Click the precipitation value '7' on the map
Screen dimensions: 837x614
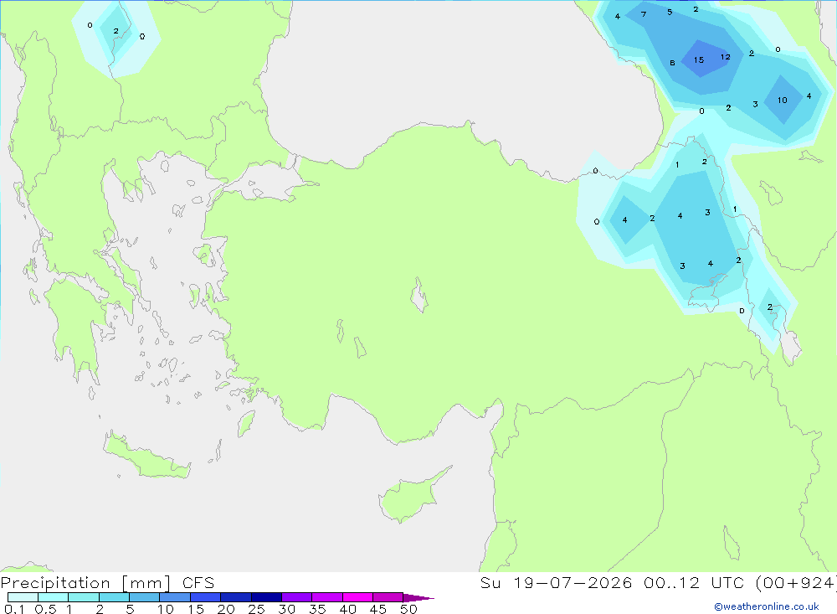[x=643, y=14]
